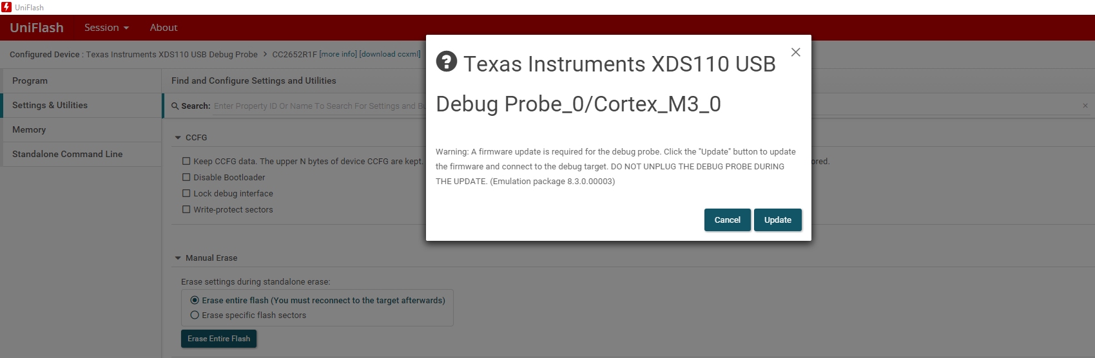Enable Keep CCFG data checkbox

[186, 161]
